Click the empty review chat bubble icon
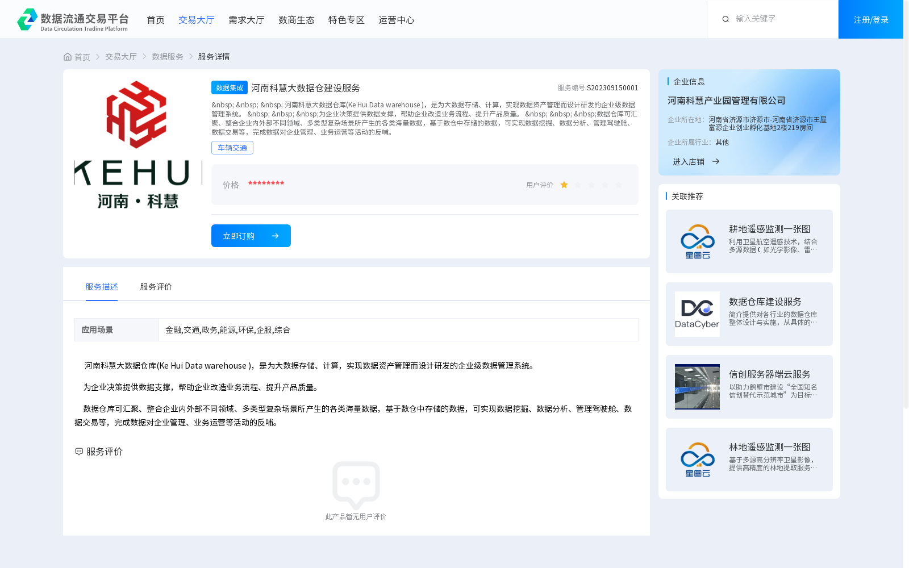The height and width of the screenshot is (568, 909). [356, 485]
